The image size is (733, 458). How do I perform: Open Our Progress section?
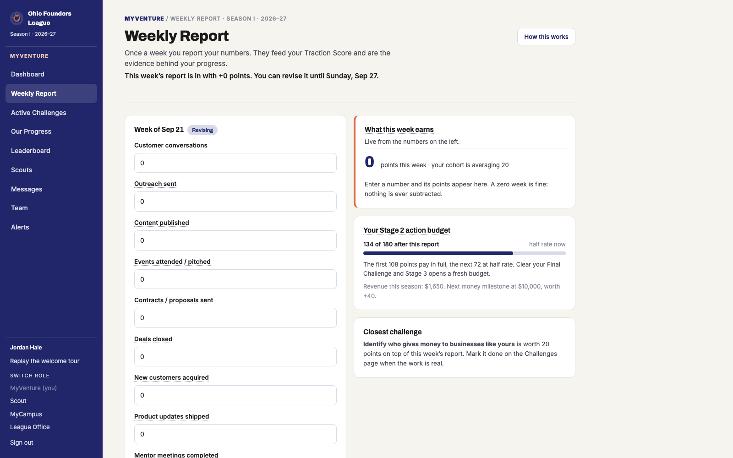click(x=51, y=131)
